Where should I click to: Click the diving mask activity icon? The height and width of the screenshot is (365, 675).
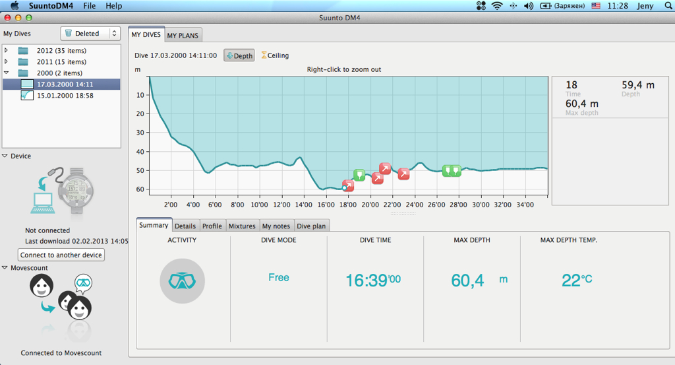[x=182, y=281]
